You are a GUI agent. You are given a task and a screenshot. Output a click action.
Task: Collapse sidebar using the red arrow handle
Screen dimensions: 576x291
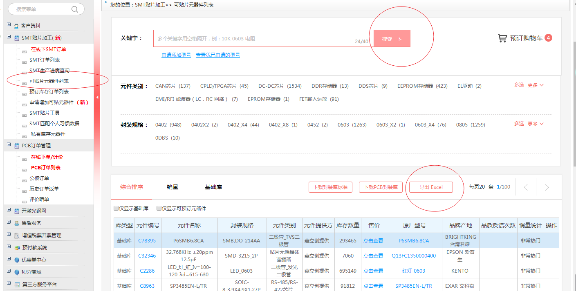(97, 97)
